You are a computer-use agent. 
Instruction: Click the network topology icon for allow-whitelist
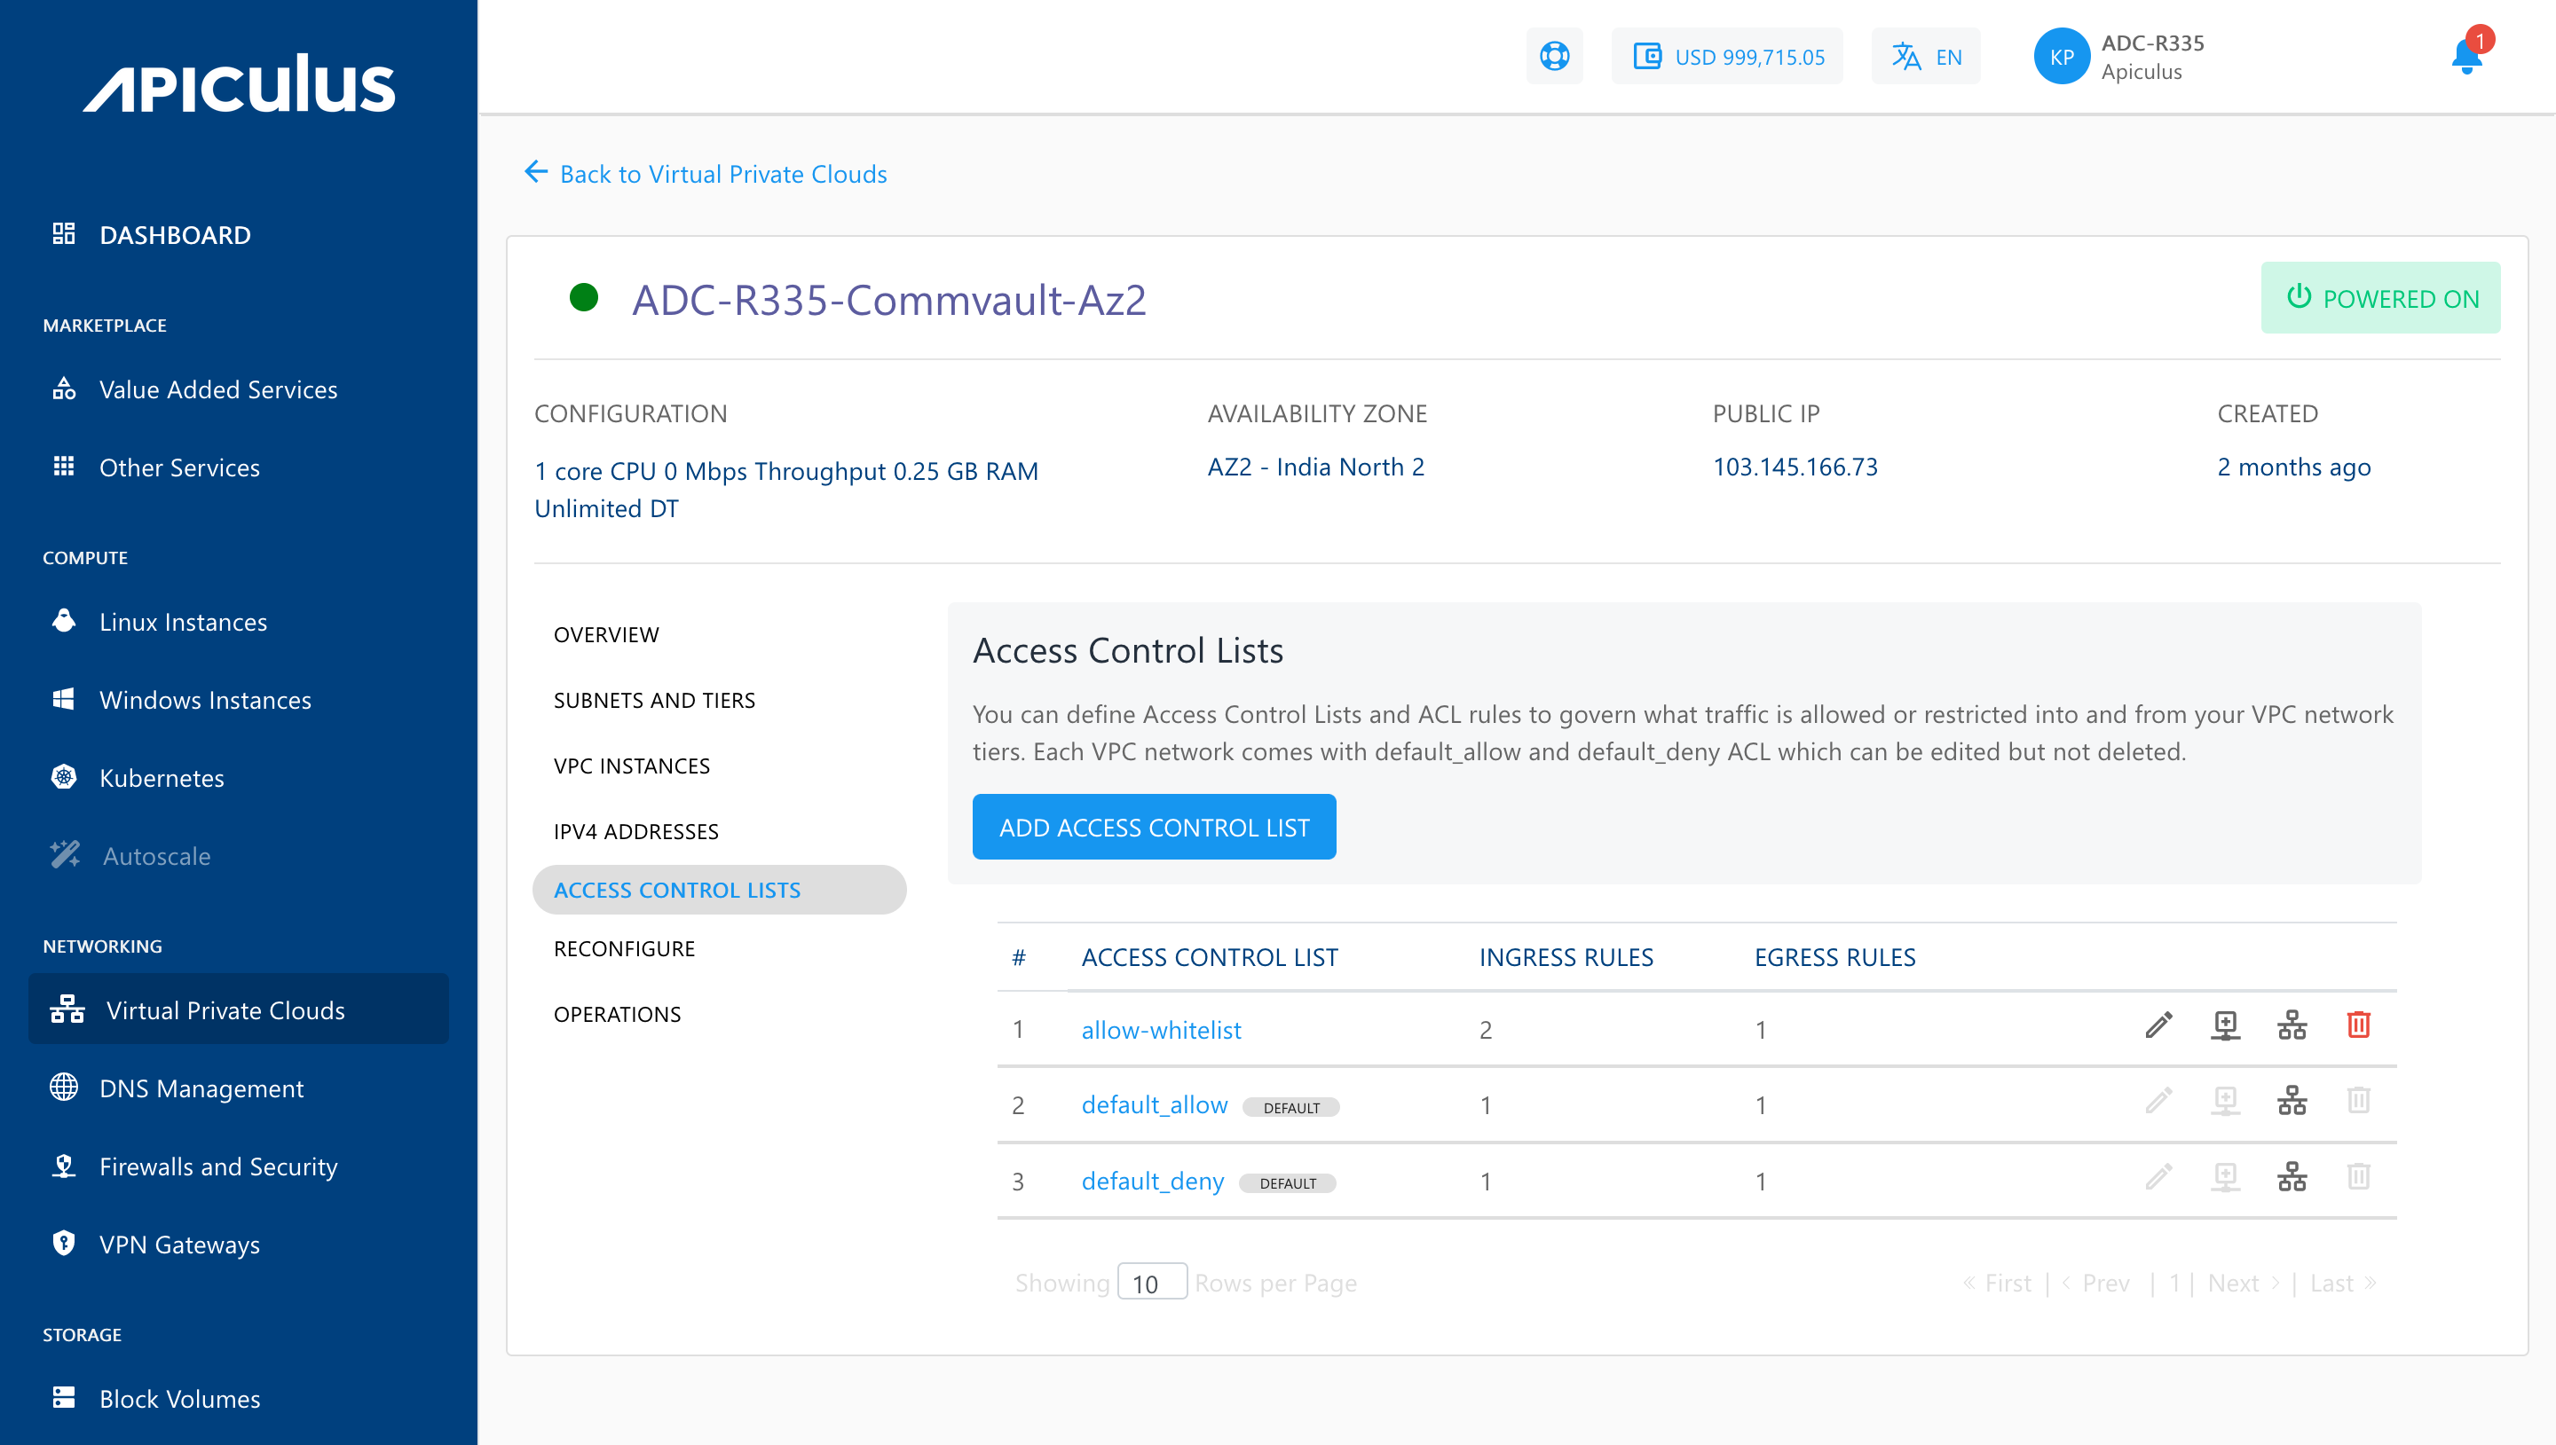tap(2292, 1026)
